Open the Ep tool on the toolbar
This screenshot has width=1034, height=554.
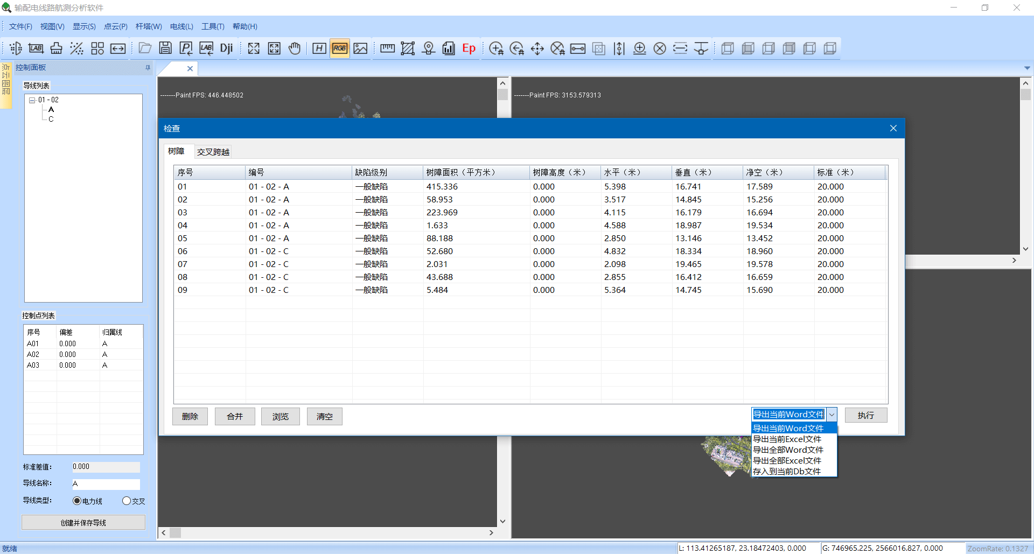coord(468,48)
